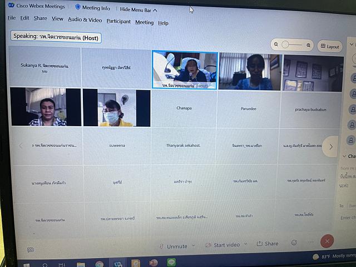Image resolution: width=356 pixels, height=267 pixels.
Task: Open the Layout options
Action: point(330,46)
